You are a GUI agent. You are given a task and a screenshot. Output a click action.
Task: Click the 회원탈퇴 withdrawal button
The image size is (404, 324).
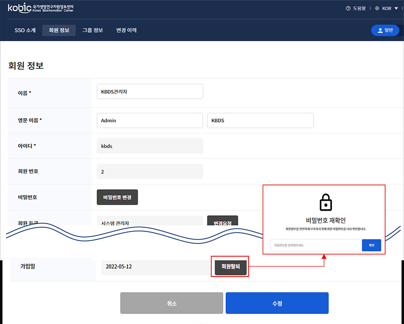click(x=230, y=267)
